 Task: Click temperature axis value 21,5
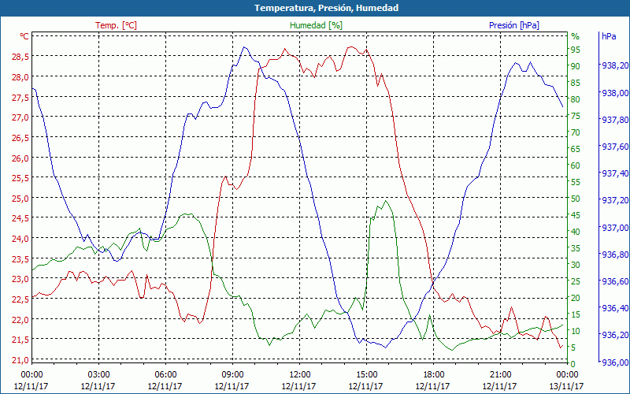(20, 340)
